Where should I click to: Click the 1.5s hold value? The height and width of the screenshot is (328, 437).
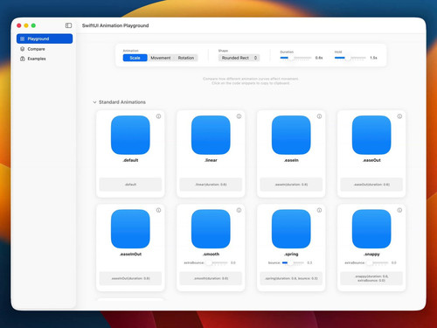(x=373, y=58)
